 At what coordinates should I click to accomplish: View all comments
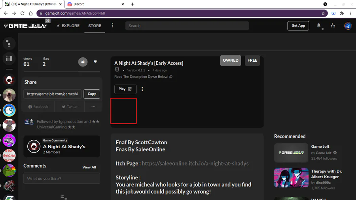pyautogui.click(x=89, y=167)
